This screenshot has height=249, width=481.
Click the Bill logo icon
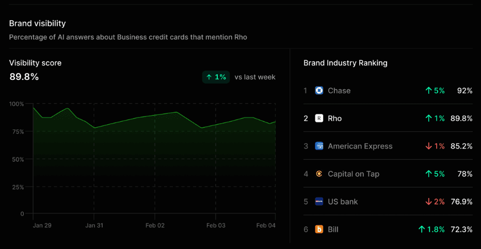point(319,229)
